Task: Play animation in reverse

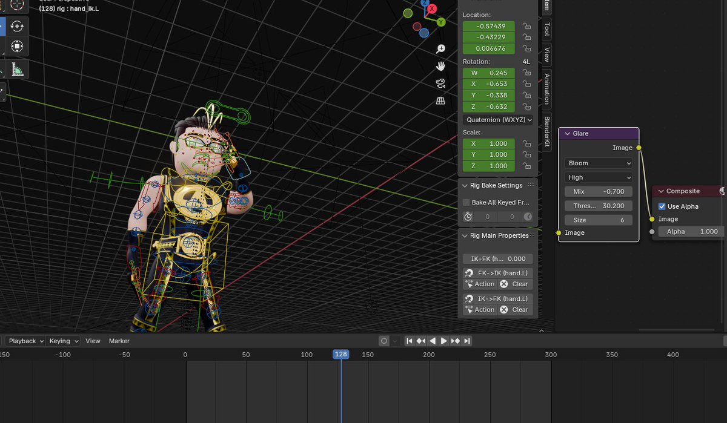Action: (432, 341)
